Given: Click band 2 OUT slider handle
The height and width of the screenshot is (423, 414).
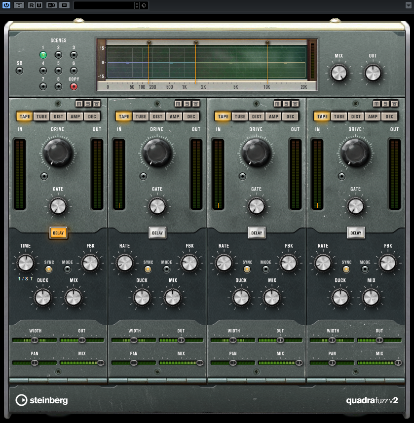Looking at the screenshot, I should [x=181, y=340].
